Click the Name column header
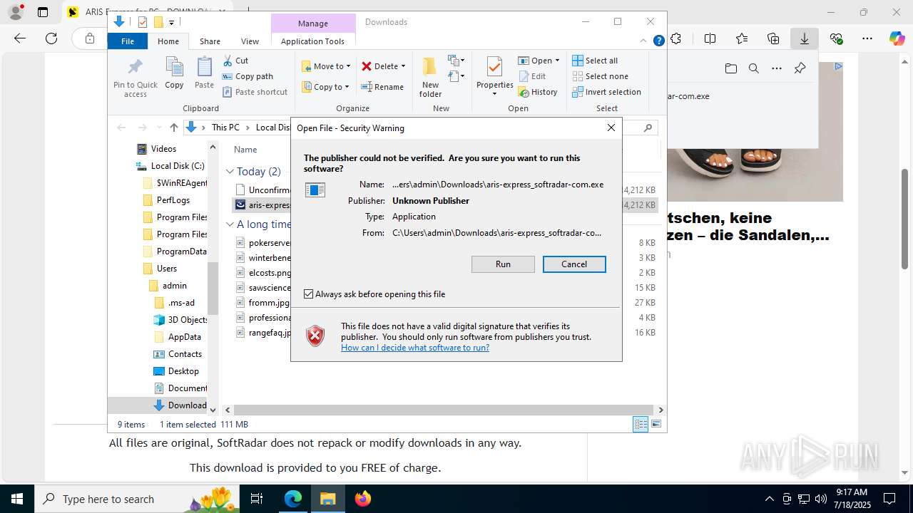The height and width of the screenshot is (513, 913). (x=245, y=150)
